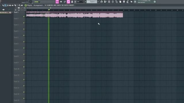Open the green Playlist options menu icon
The width and height of the screenshot is (184, 103).
26,5
